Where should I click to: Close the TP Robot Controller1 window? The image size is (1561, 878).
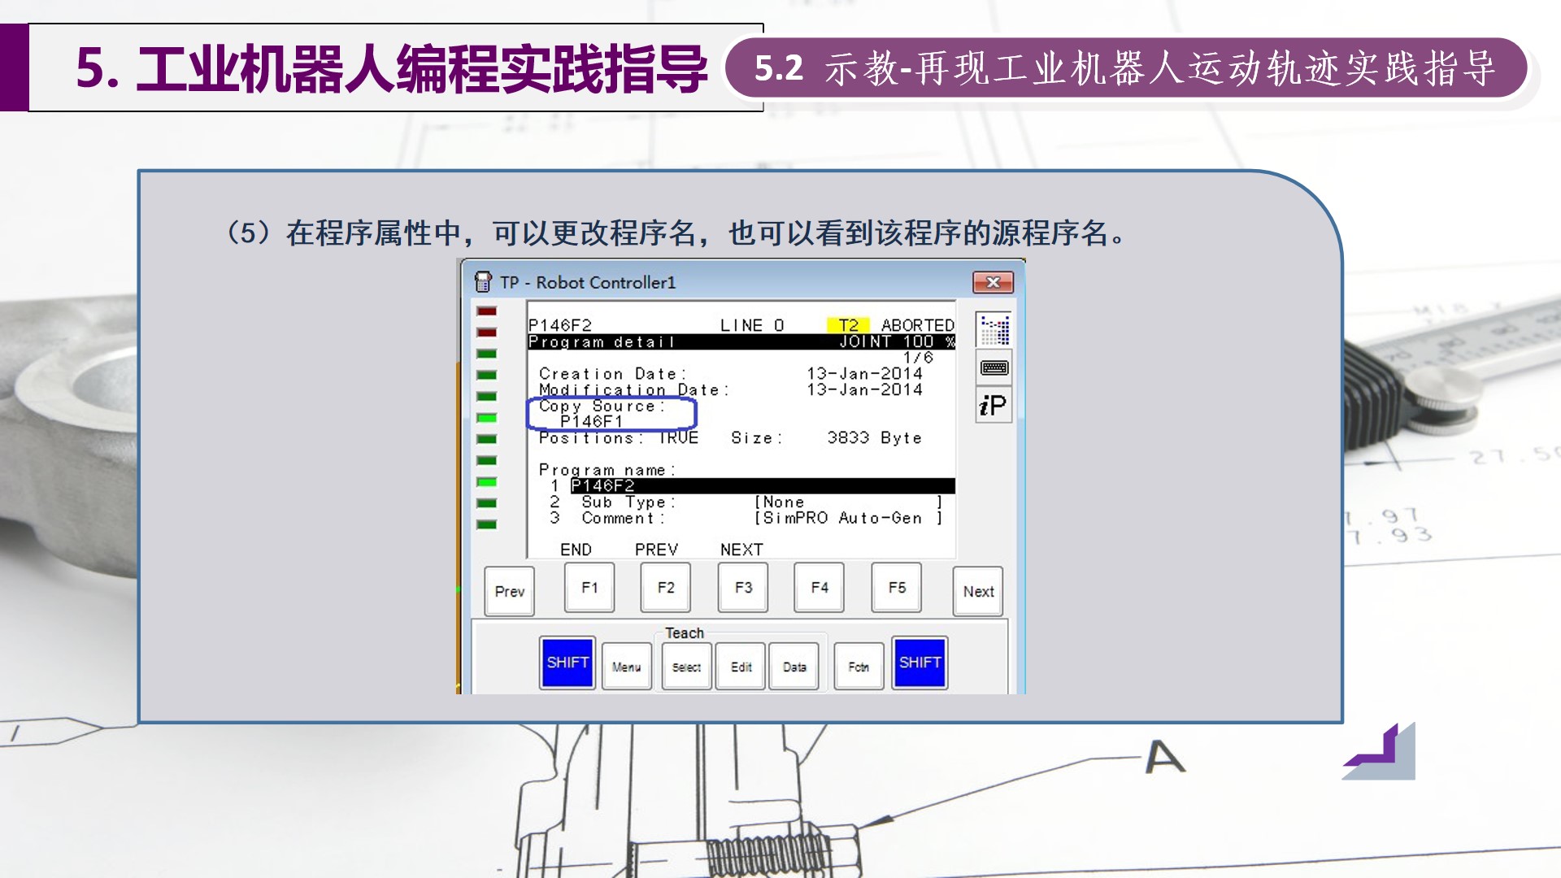point(993,282)
